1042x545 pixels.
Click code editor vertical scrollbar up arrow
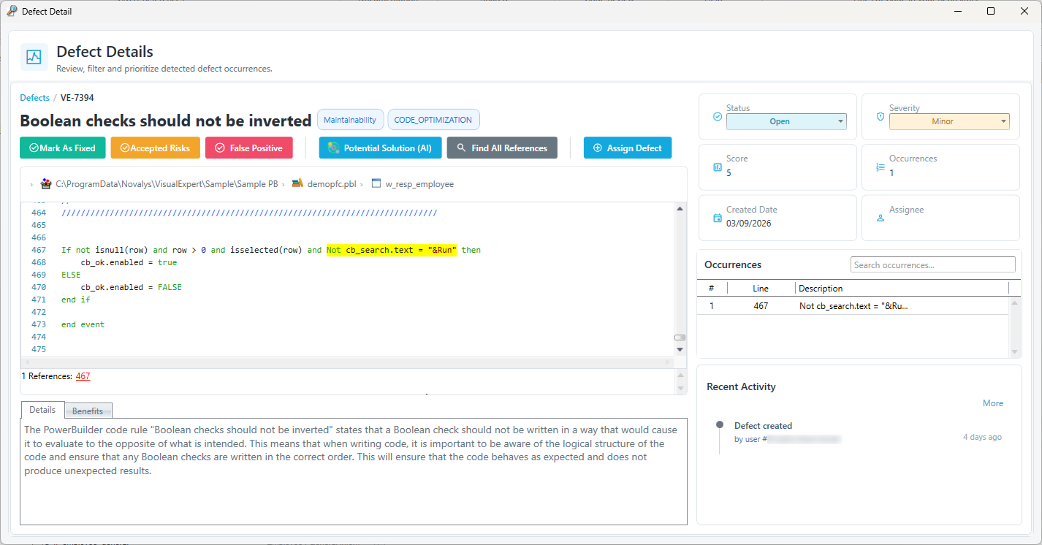tap(680, 208)
